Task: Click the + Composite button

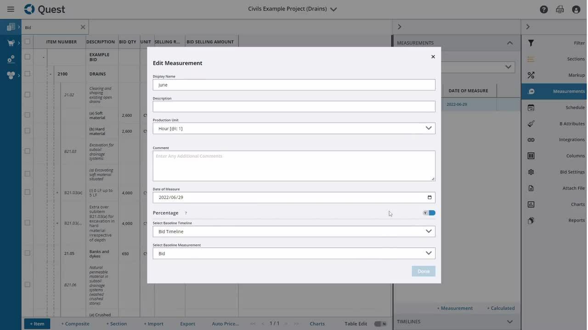Action: pos(75,324)
